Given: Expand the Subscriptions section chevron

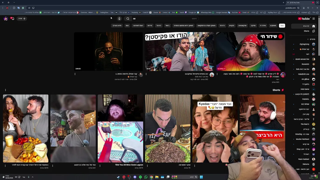Looking at the screenshot, I should coord(308,39).
